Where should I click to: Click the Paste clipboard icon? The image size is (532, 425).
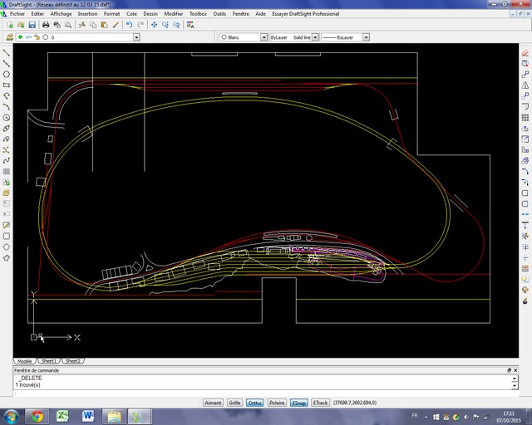coord(105,25)
